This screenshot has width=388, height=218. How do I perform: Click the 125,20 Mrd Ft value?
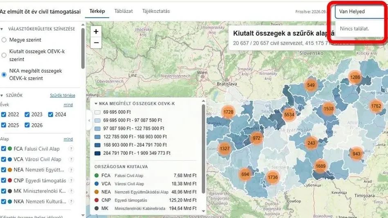point(183,200)
